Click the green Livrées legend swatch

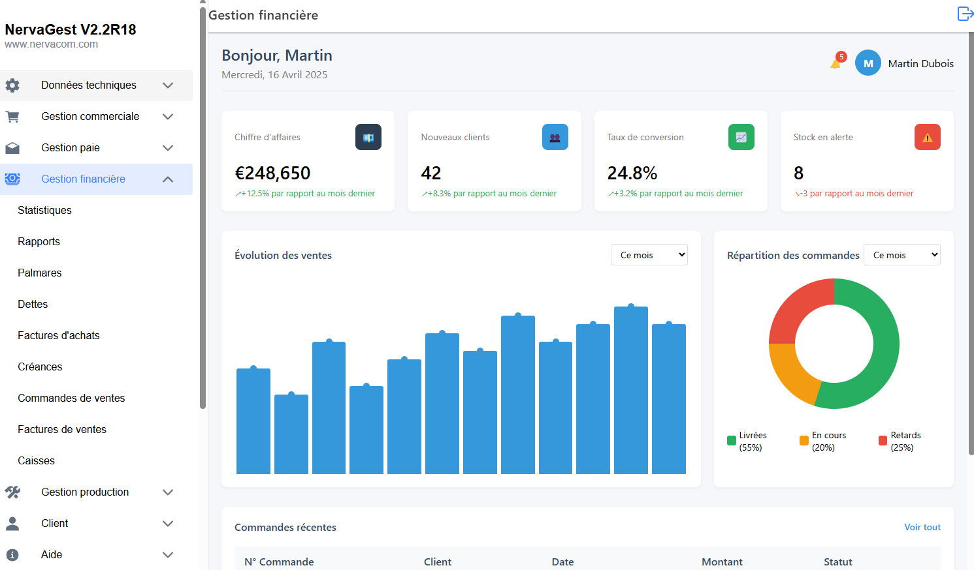(x=731, y=441)
